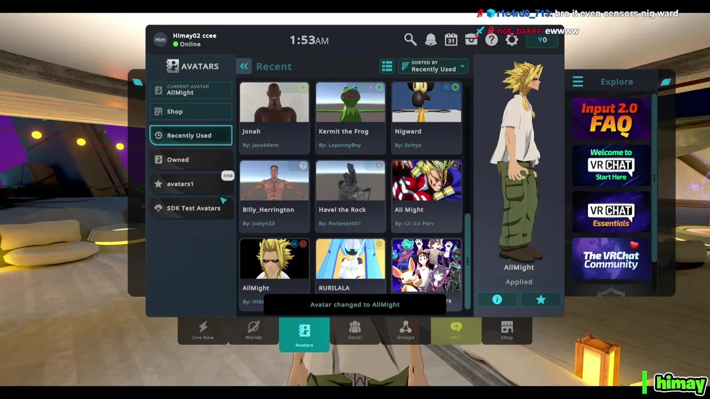Image resolution: width=710 pixels, height=399 pixels.
Task: Select Shop in the avatars sidebar
Action: point(191,111)
